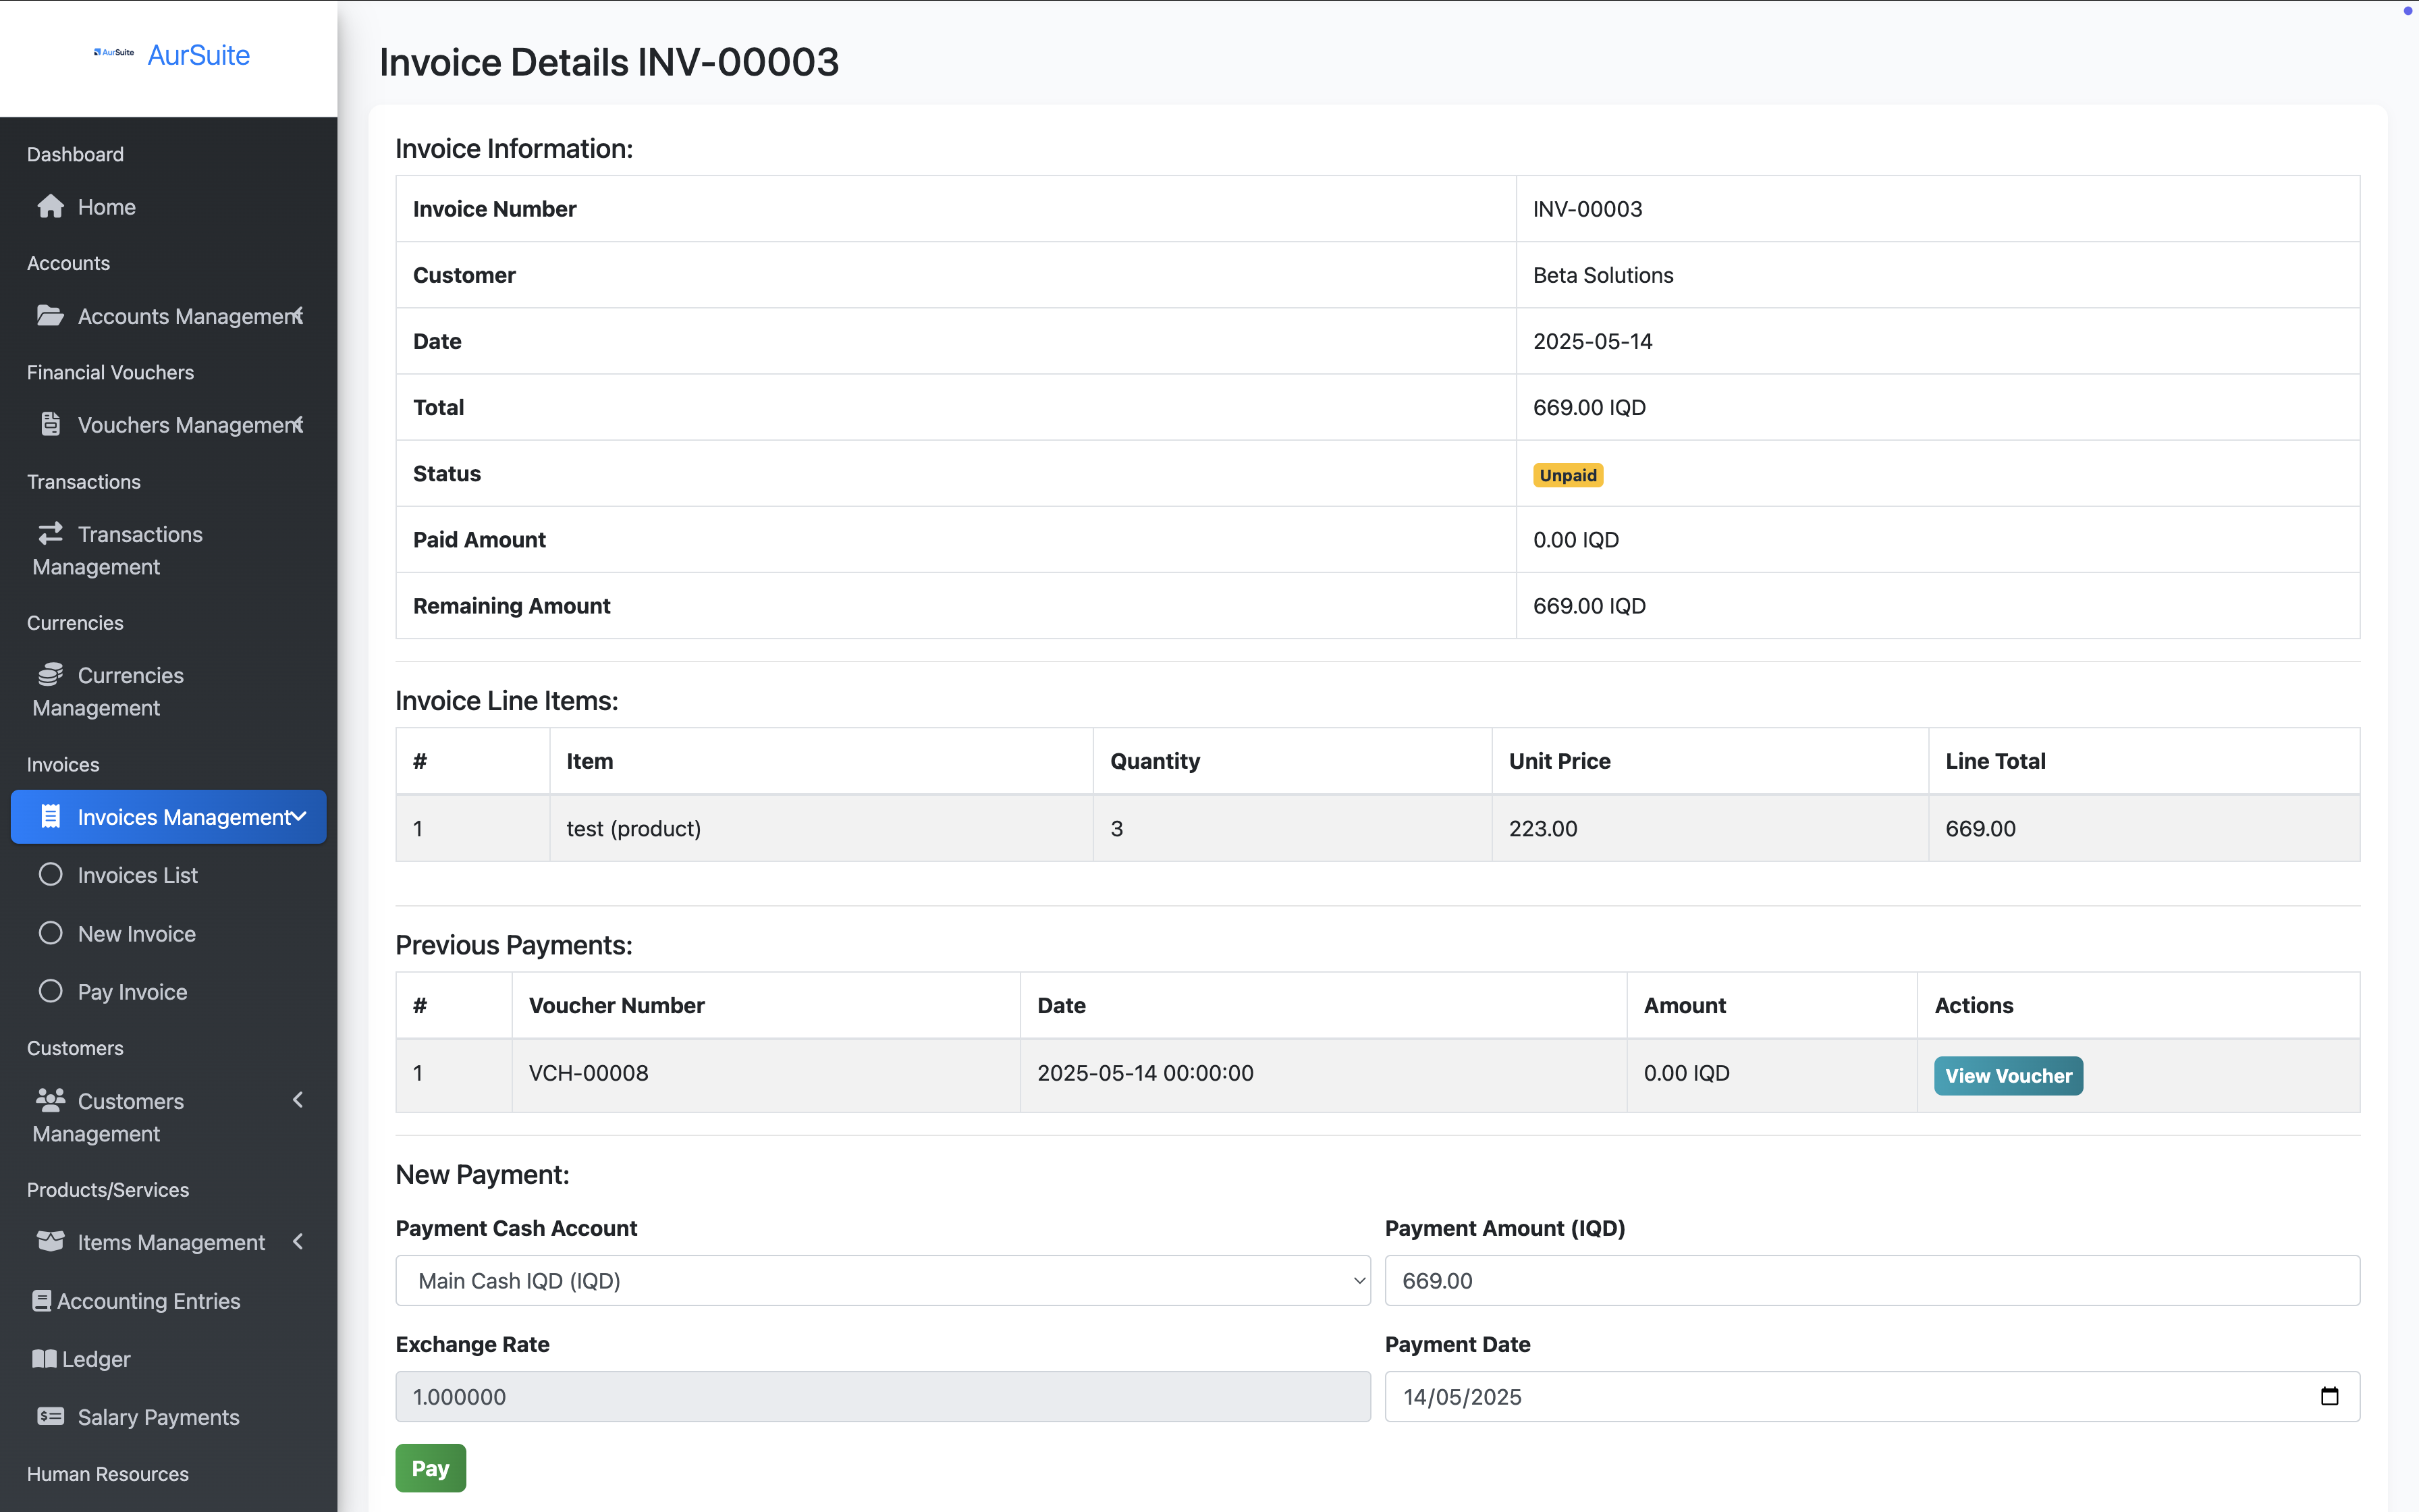The height and width of the screenshot is (1512, 2419).
Task: Open Accounting Entries in sidebar
Action: 148,1301
